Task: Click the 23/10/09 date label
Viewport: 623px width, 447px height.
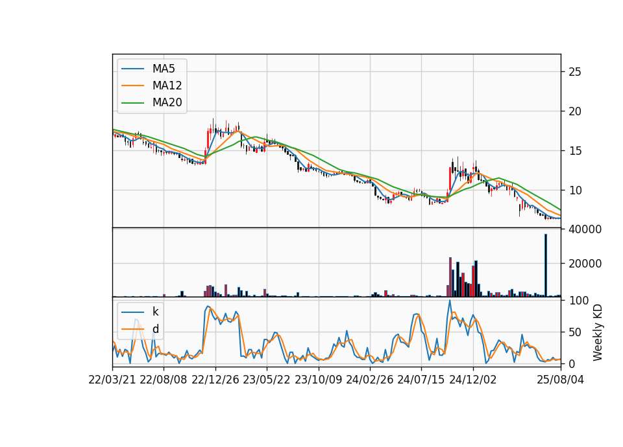Action: [x=318, y=380]
